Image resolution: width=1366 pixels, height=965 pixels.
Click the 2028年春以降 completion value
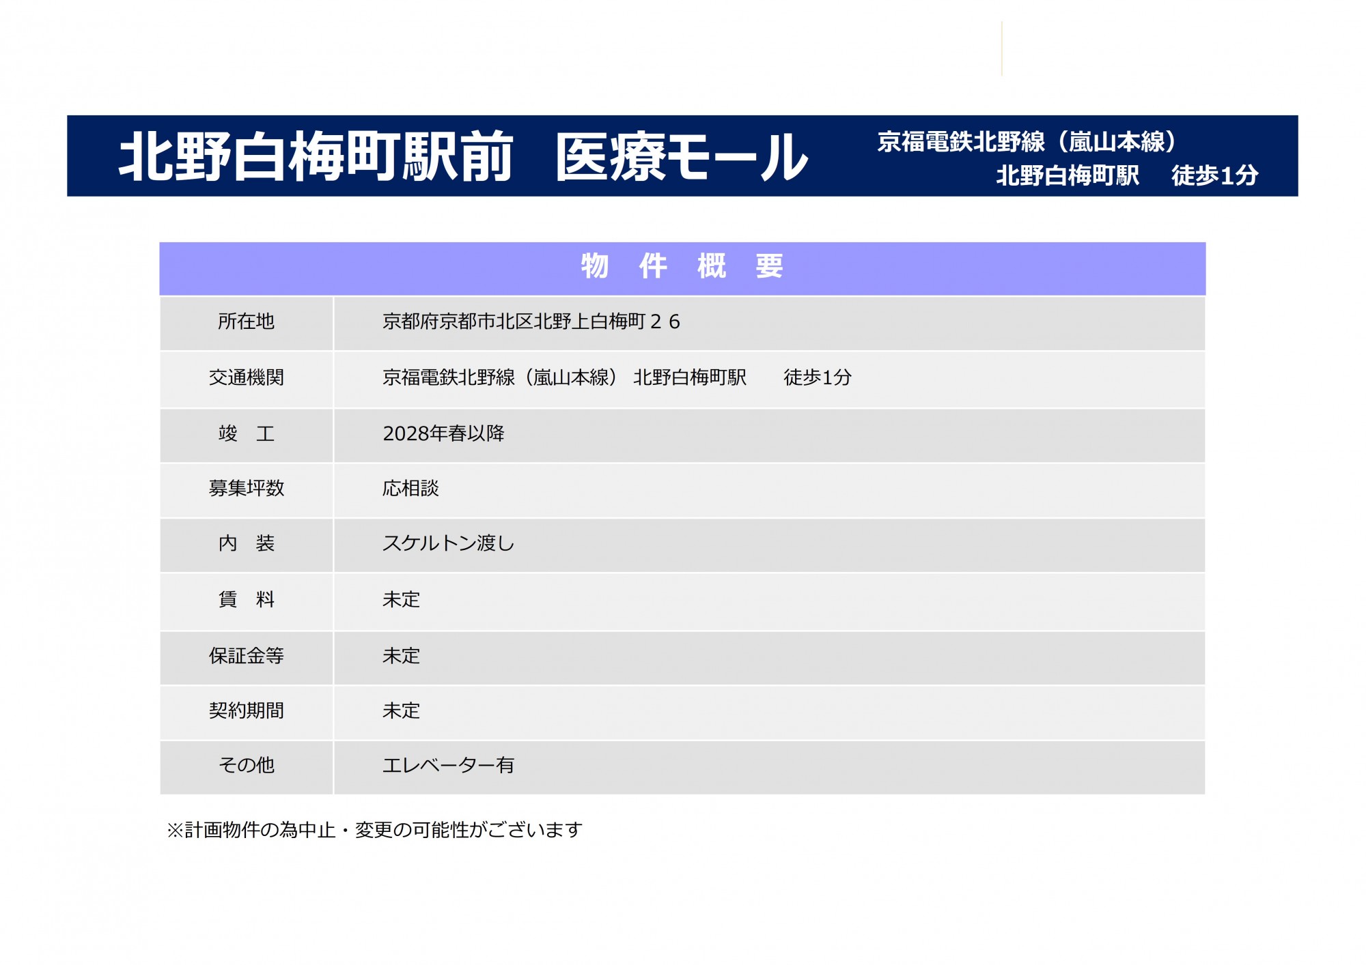443,433
